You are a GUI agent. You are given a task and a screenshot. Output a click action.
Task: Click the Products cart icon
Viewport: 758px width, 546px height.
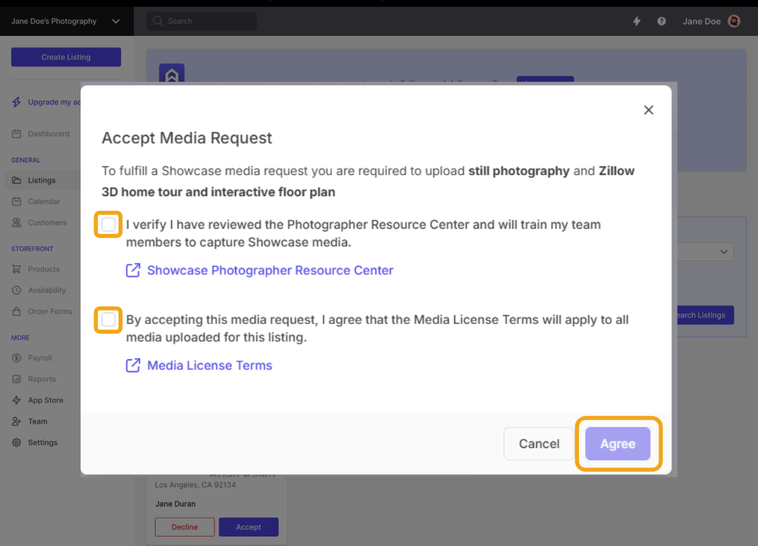pyautogui.click(x=16, y=269)
